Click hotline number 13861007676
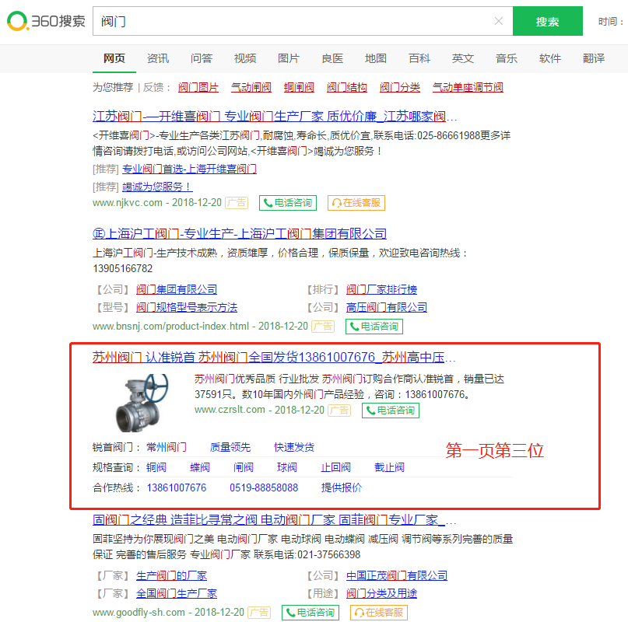 (x=177, y=488)
